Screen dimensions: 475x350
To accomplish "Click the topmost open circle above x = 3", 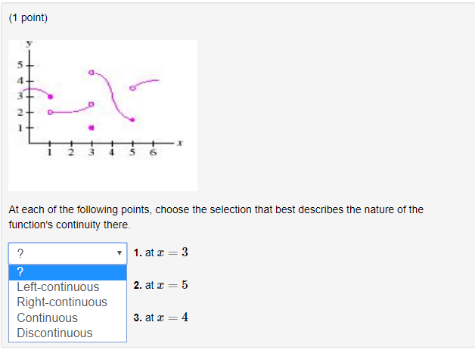I will 92,73.
